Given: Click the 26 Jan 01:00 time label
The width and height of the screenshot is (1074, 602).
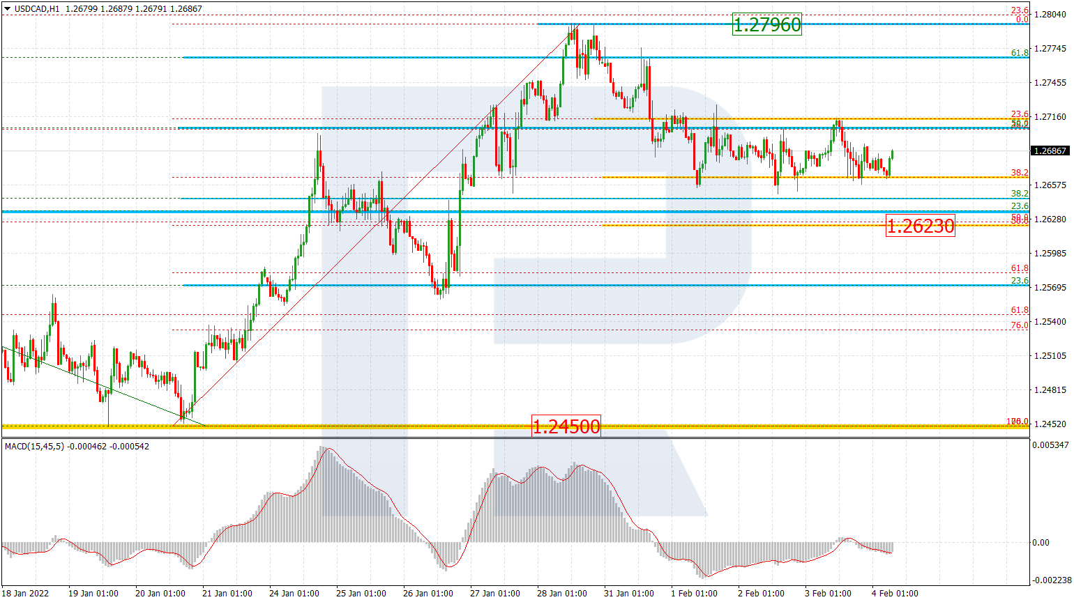Looking at the screenshot, I should [428, 594].
